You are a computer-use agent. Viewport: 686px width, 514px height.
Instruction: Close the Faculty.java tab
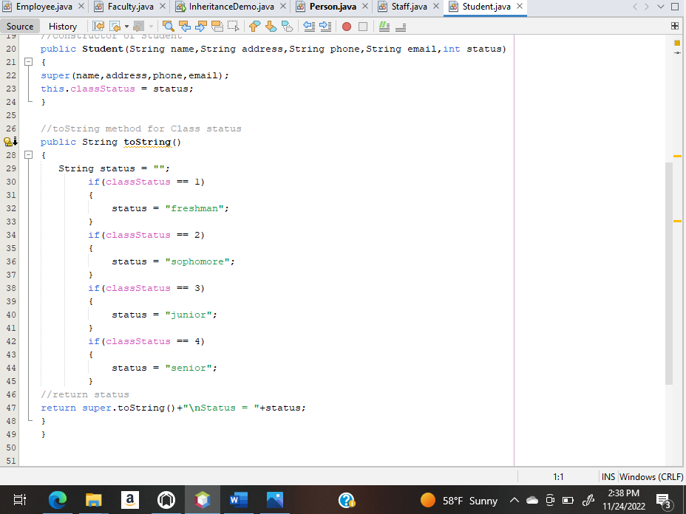(163, 6)
